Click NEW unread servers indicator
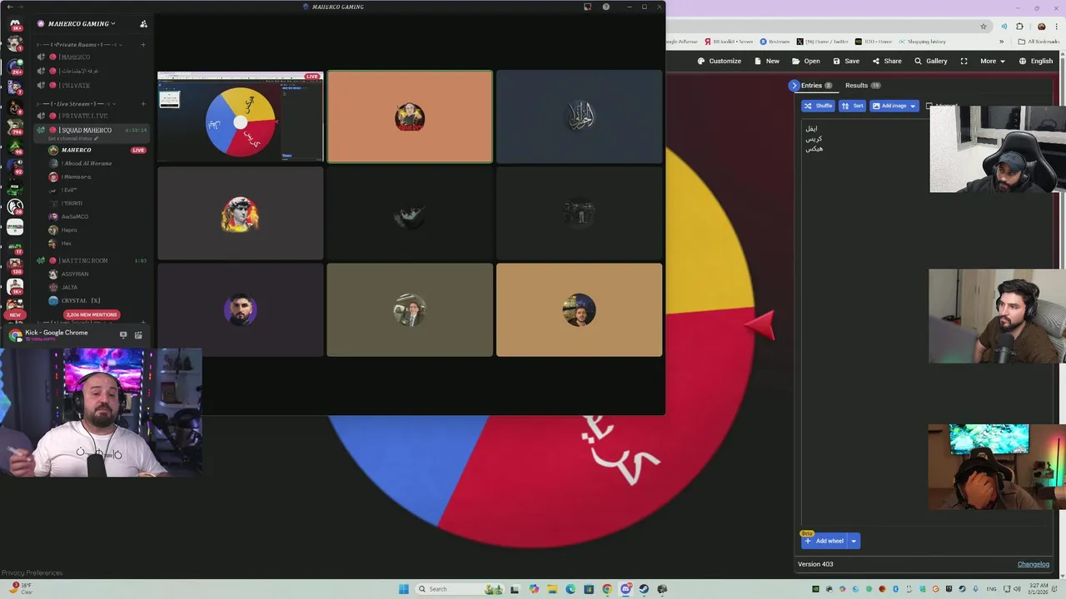The width and height of the screenshot is (1066, 599). pos(15,315)
